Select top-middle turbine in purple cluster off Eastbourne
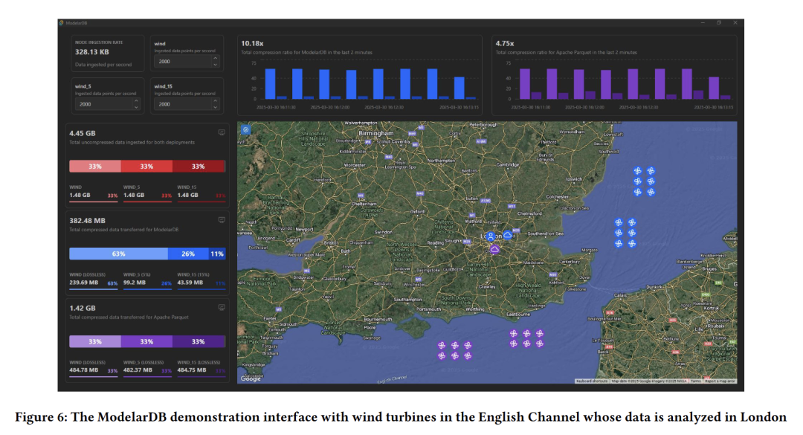803x435 pixels. click(526, 334)
